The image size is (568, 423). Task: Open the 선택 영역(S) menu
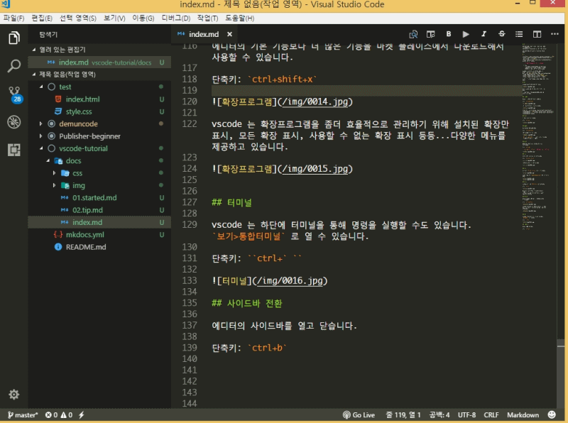click(x=78, y=18)
